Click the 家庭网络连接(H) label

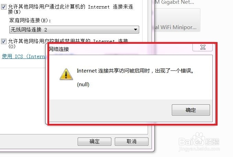click(30, 21)
